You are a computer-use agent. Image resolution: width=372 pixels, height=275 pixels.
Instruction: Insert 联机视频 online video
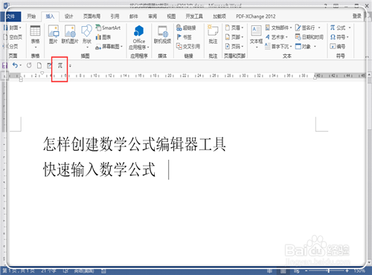pyautogui.click(x=163, y=35)
